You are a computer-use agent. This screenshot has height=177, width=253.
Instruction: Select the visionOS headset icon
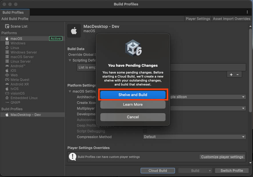(7, 93)
